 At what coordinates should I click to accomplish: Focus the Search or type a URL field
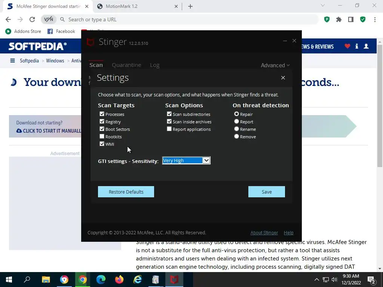point(188,19)
